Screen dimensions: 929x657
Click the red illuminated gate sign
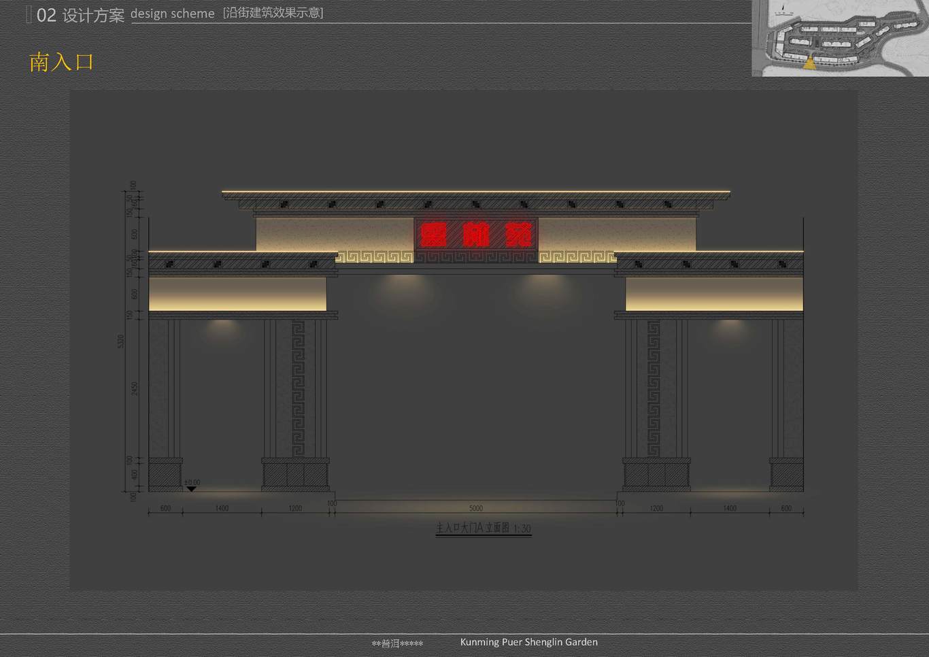(476, 235)
